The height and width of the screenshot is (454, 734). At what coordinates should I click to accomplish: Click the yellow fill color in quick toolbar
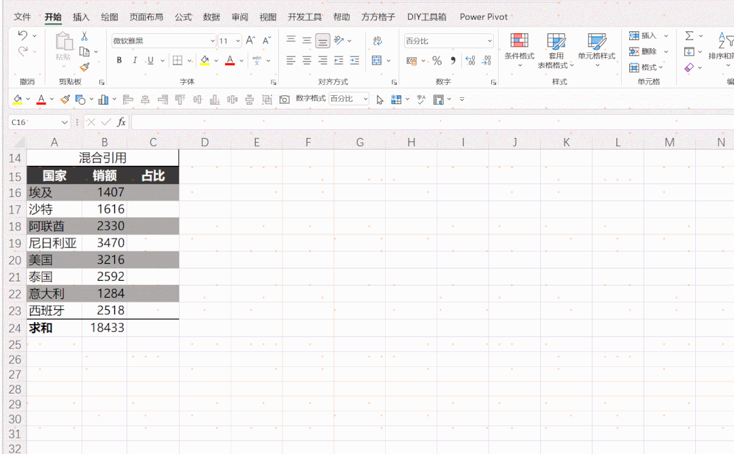click(x=17, y=99)
